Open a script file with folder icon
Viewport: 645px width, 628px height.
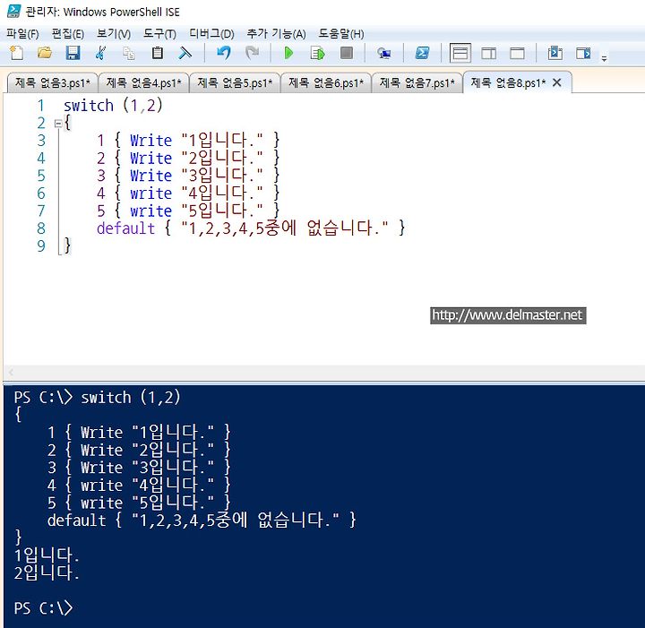tap(45, 53)
